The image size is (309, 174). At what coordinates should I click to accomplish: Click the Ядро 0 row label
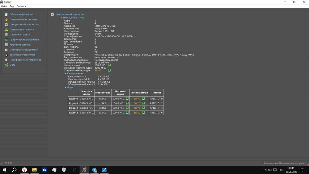click(73, 98)
